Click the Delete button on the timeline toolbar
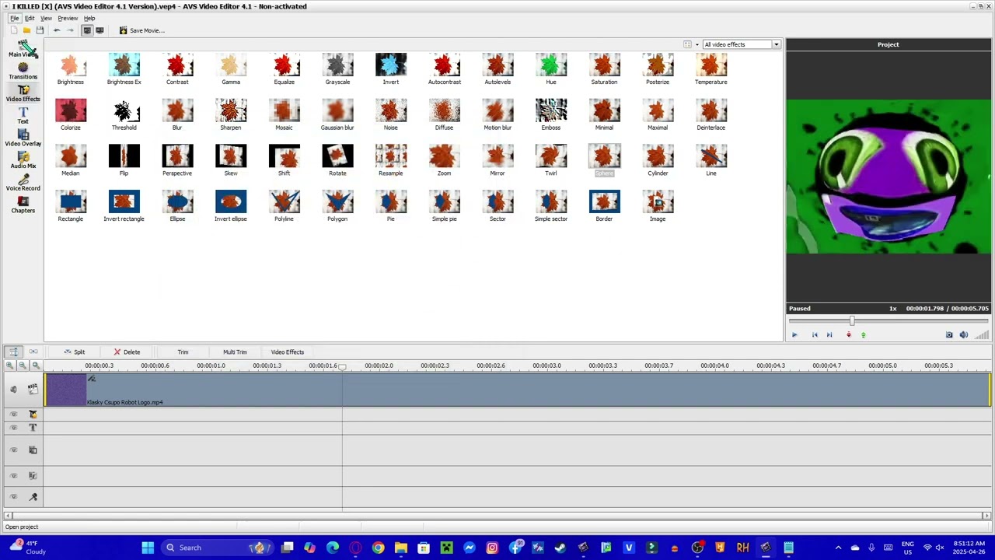The width and height of the screenshot is (995, 560). (127, 352)
